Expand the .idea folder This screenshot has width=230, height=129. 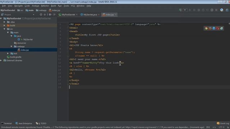[4, 22]
